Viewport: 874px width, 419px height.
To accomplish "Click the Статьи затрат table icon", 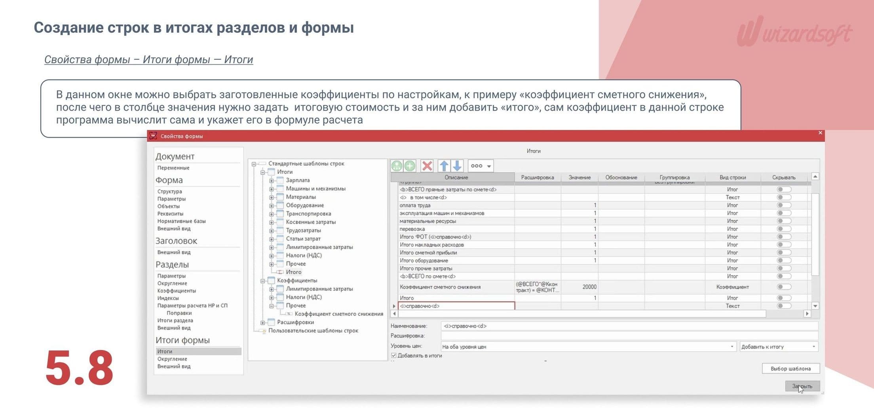I will click(x=280, y=238).
